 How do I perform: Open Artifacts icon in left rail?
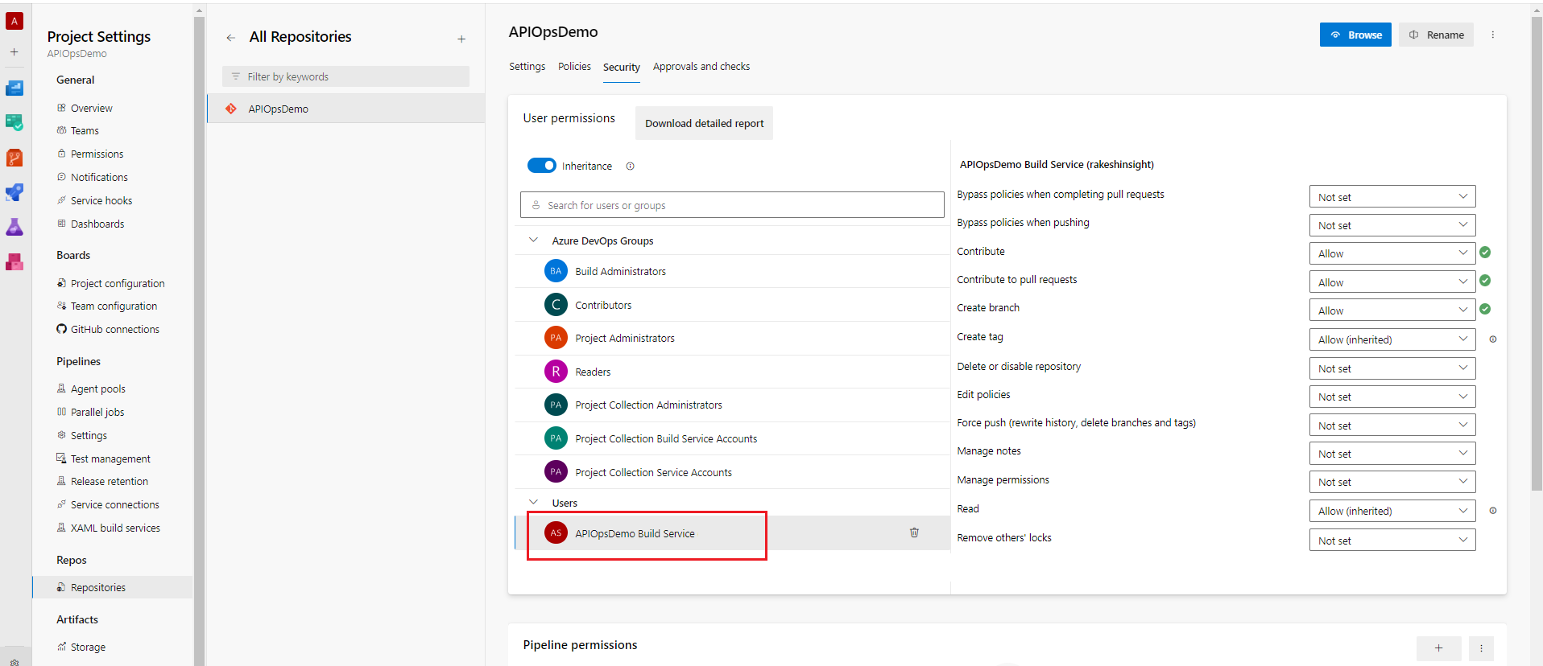pos(14,261)
